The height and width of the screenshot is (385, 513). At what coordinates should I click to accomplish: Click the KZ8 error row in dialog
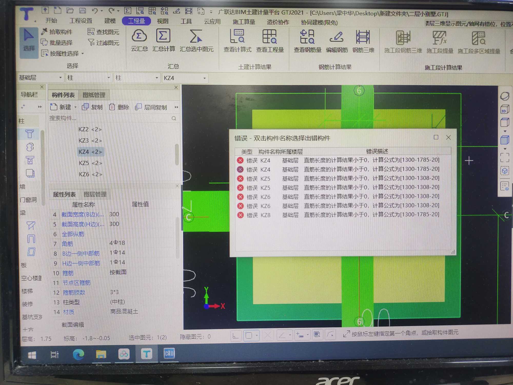pyautogui.click(x=338, y=215)
